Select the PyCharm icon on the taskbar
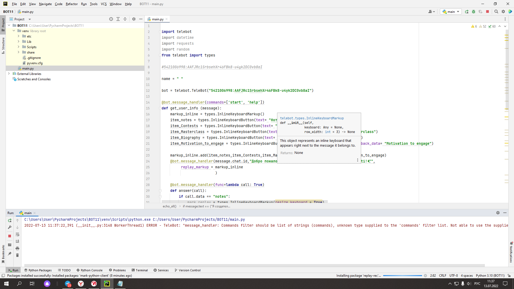The height and width of the screenshot is (289, 514). pyautogui.click(x=107, y=284)
